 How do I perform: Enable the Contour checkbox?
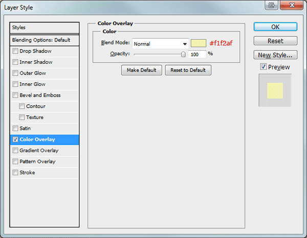[x=21, y=106]
